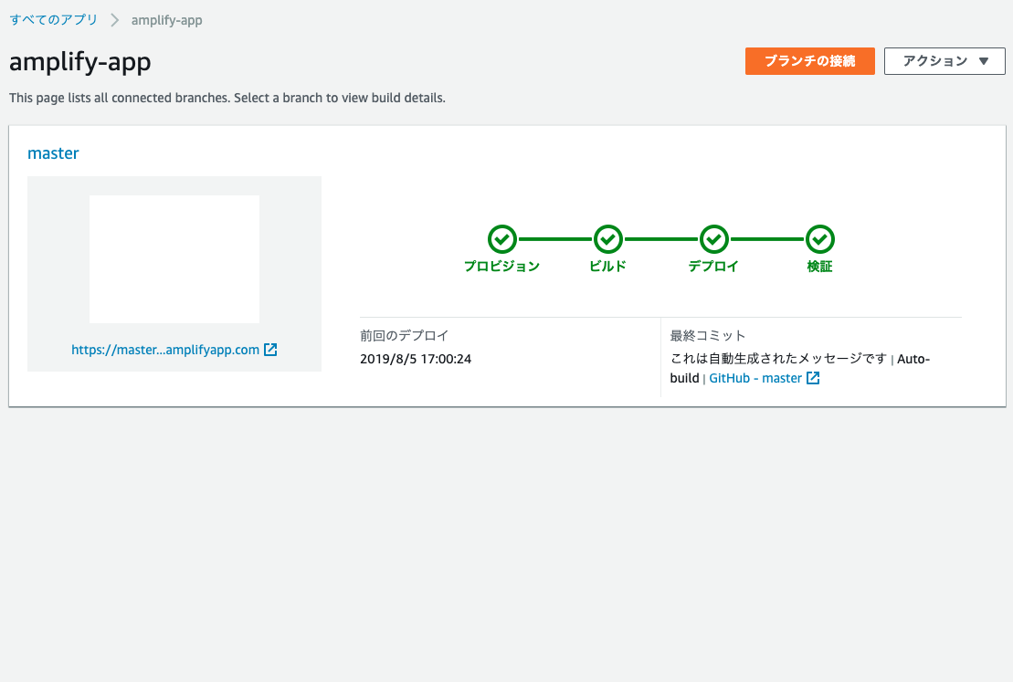Open the GitHub - master commit link

(755, 379)
